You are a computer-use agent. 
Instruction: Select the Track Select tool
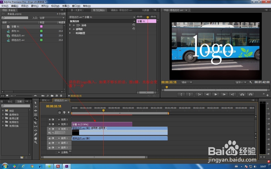36,107
